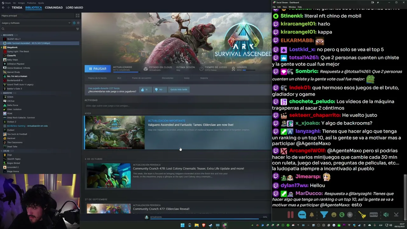Open the LORD MAXO profile tab

point(74,8)
